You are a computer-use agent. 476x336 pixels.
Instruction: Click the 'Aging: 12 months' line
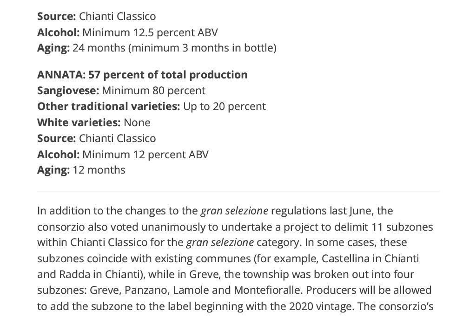click(81, 170)
